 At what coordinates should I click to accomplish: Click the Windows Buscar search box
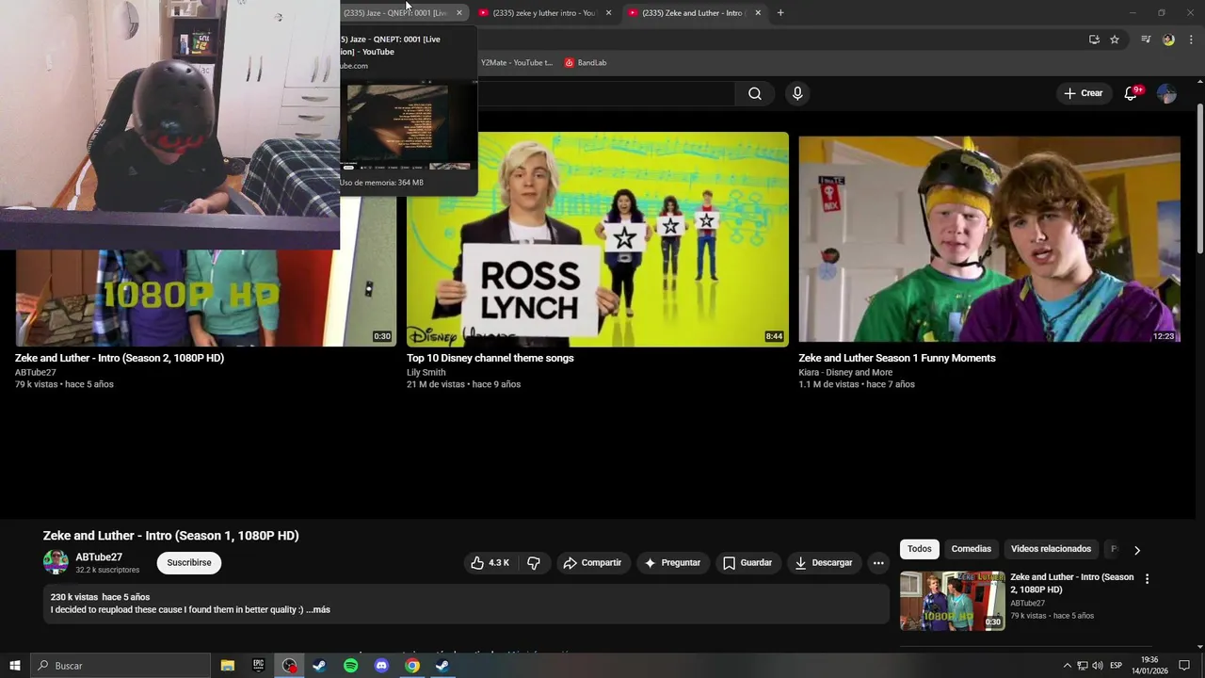pos(120,666)
